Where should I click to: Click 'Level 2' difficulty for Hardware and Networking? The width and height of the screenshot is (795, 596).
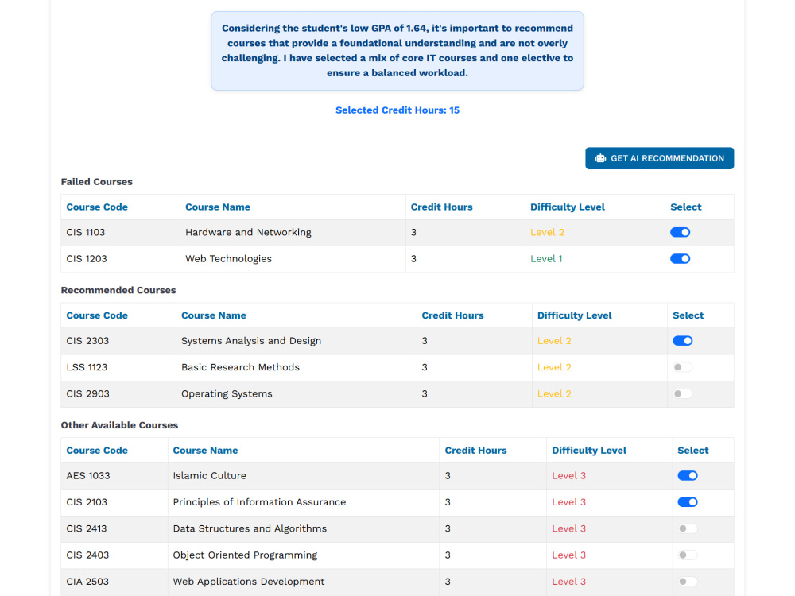(547, 232)
